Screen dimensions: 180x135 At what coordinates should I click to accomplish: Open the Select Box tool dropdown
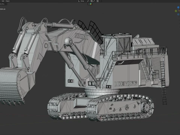3,4
